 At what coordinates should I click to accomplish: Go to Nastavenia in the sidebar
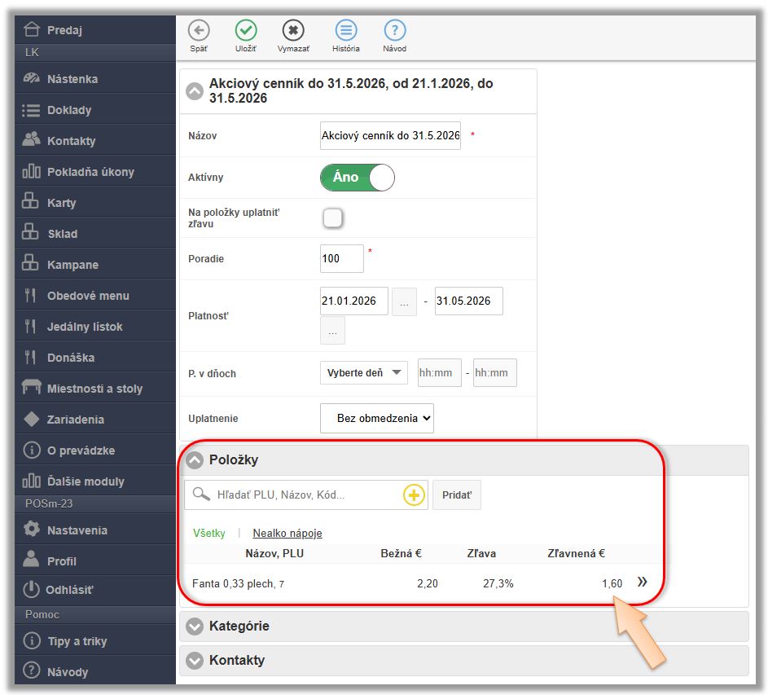pos(77,530)
